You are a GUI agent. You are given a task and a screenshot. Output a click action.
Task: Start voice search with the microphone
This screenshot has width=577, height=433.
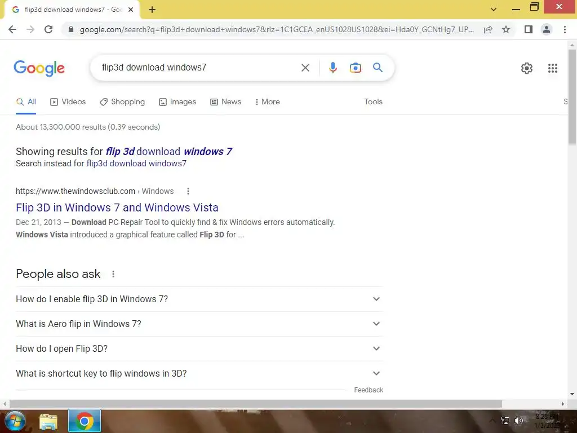[332, 68]
